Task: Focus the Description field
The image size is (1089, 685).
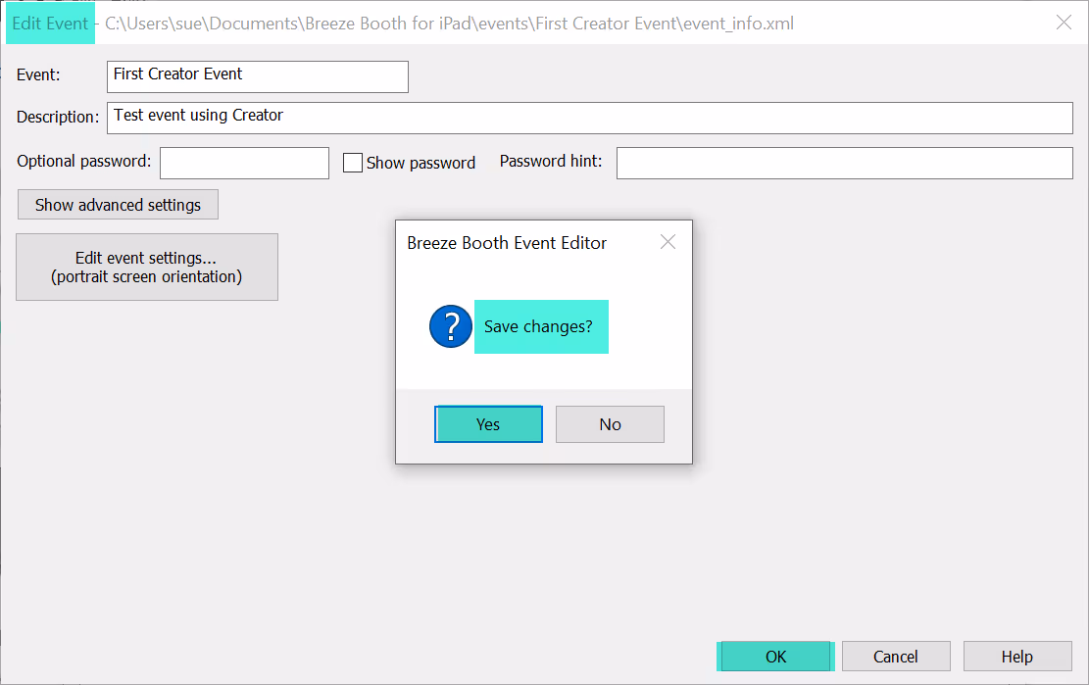Action: tap(590, 118)
